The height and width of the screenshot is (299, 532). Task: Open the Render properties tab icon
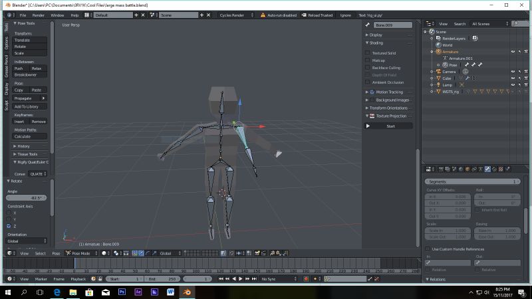(x=441, y=169)
